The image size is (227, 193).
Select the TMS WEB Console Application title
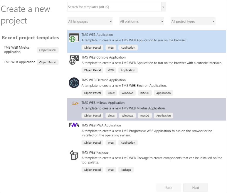click(x=103, y=57)
